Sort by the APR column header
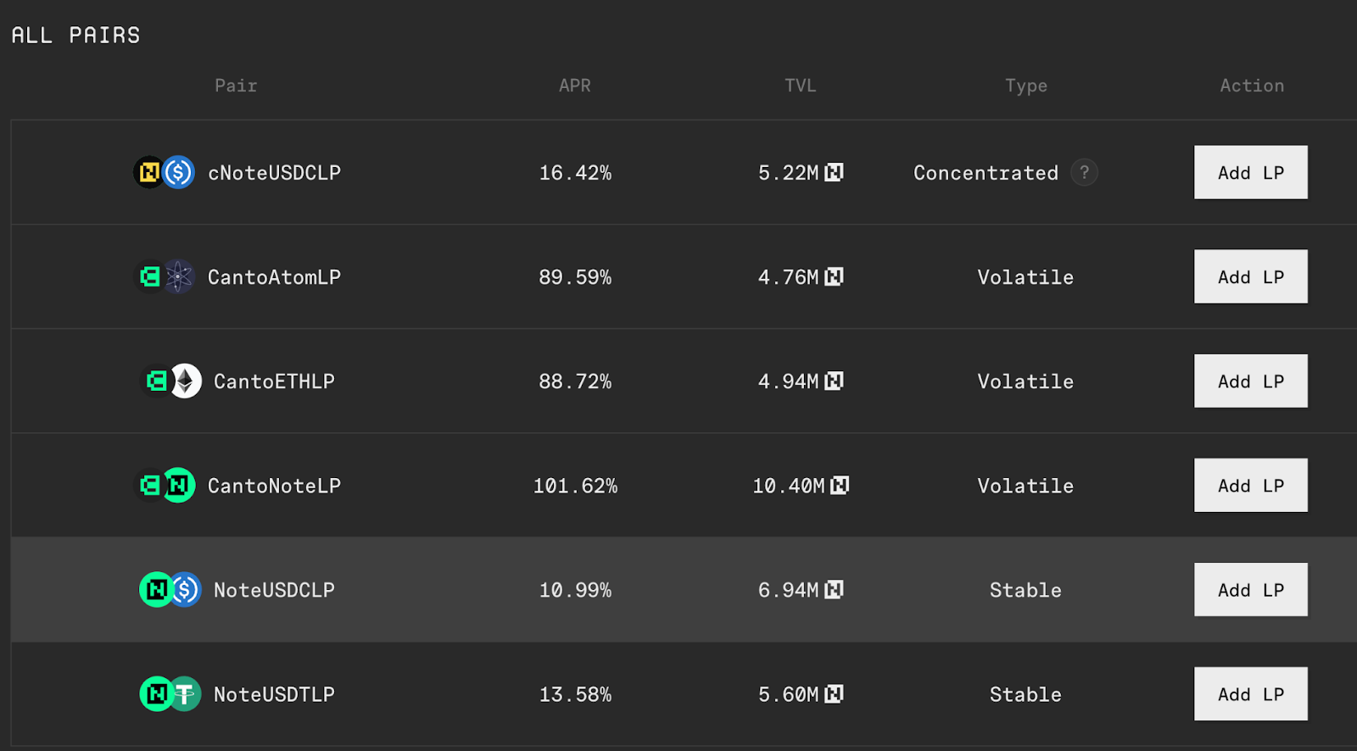Image resolution: width=1357 pixels, height=751 pixels. coord(575,86)
